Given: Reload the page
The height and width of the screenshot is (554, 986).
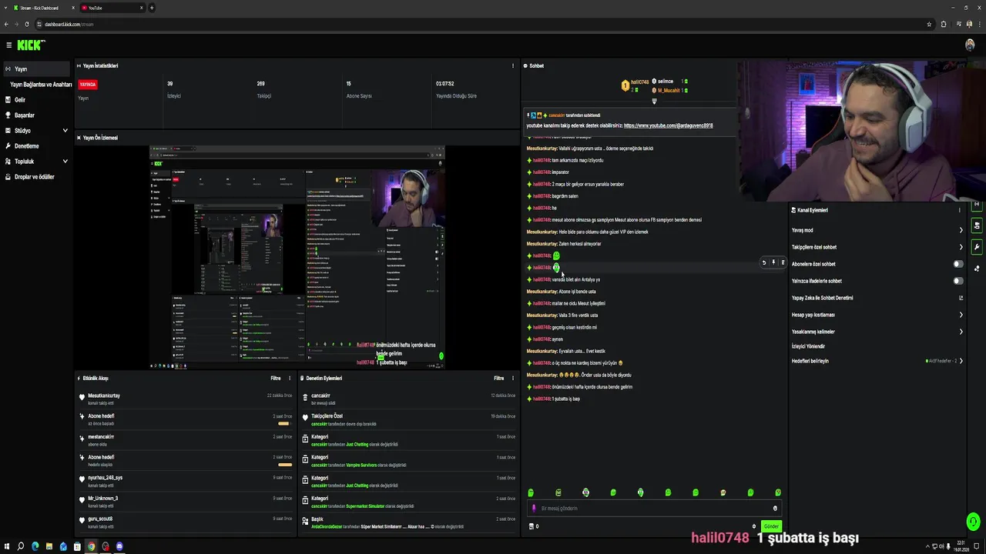Looking at the screenshot, I should pos(27,24).
